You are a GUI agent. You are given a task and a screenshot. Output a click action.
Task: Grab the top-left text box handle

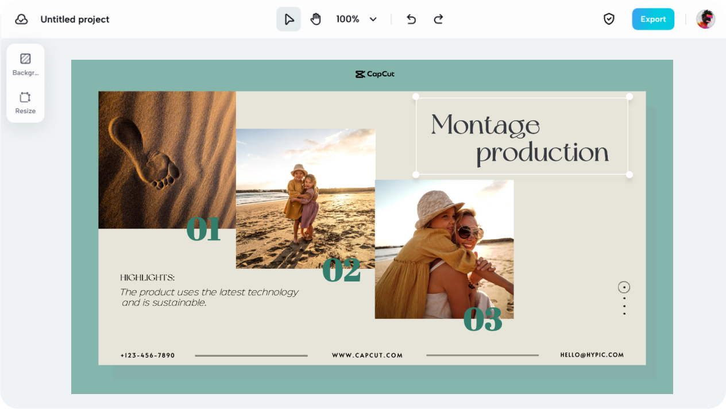(416, 97)
